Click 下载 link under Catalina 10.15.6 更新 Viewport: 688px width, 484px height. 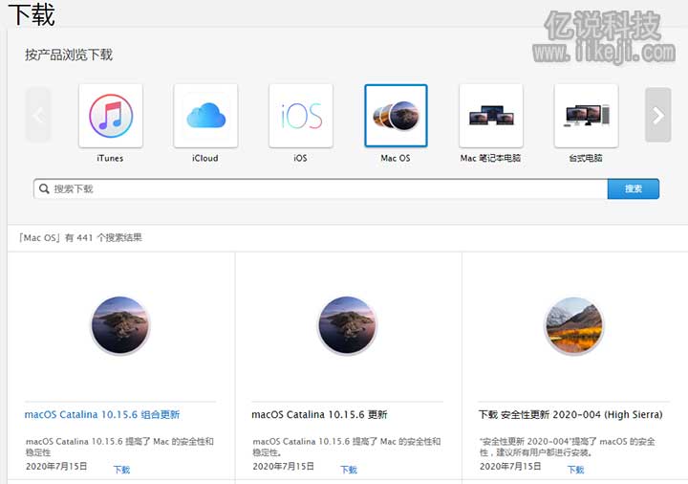[x=349, y=470]
